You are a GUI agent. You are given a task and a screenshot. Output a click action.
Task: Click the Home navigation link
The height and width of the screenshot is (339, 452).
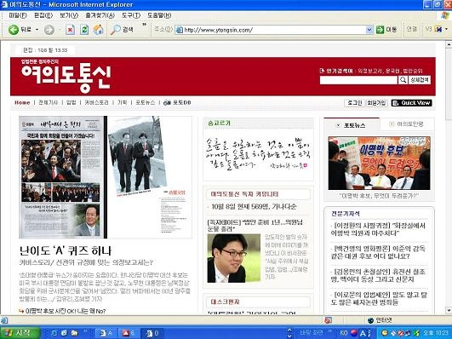point(22,103)
